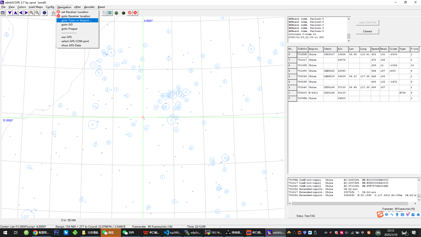421x237 pixels.
Task: Choose goto Receiver location menu entry
Action: [x=77, y=16]
